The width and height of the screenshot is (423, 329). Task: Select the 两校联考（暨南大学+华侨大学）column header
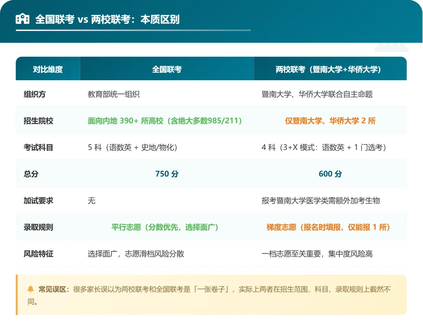click(330, 69)
